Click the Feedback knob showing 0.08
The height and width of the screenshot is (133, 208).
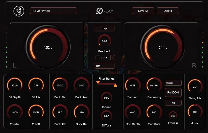(x=105, y=41)
